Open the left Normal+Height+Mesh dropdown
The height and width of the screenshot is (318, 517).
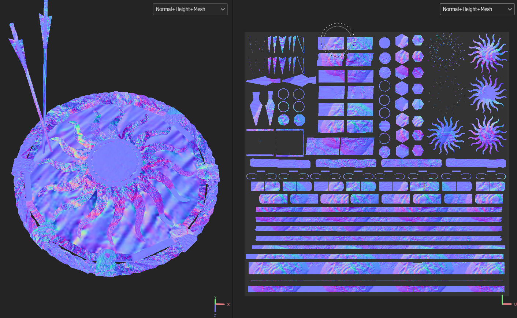click(190, 9)
